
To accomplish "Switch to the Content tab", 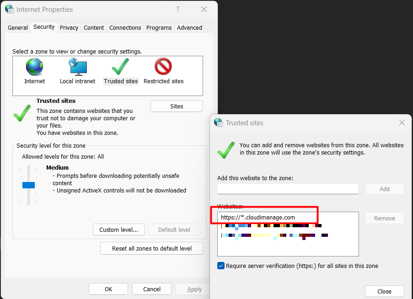I will (94, 27).
